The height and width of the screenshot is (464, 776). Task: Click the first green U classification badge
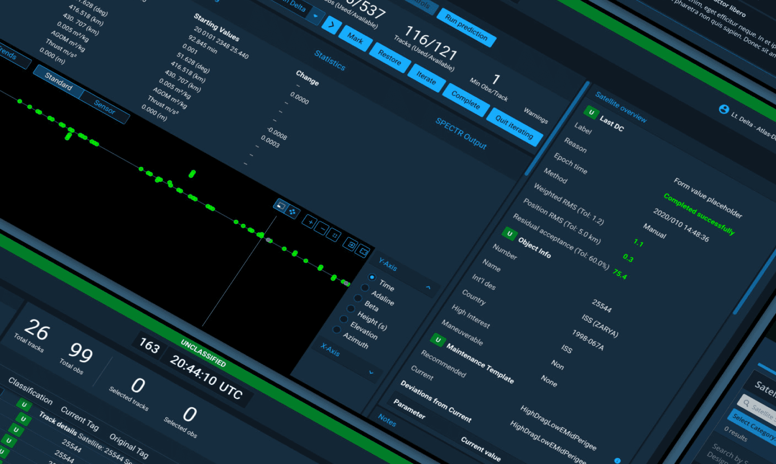pyautogui.click(x=24, y=405)
